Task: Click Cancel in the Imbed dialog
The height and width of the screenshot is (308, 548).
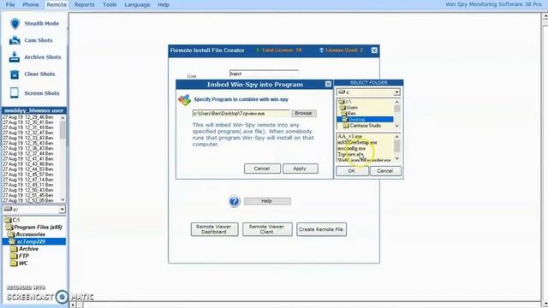Action: [x=262, y=169]
